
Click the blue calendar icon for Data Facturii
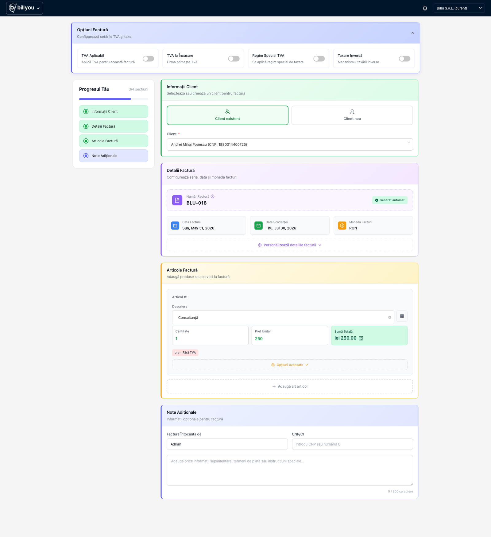[175, 226]
